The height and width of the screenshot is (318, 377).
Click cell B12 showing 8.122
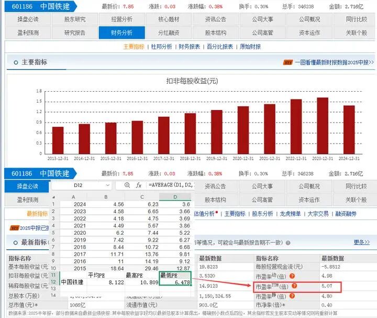[106, 282]
